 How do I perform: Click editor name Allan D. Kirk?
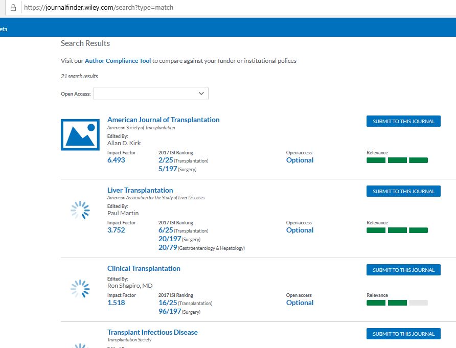pyautogui.click(x=124, y=143)
